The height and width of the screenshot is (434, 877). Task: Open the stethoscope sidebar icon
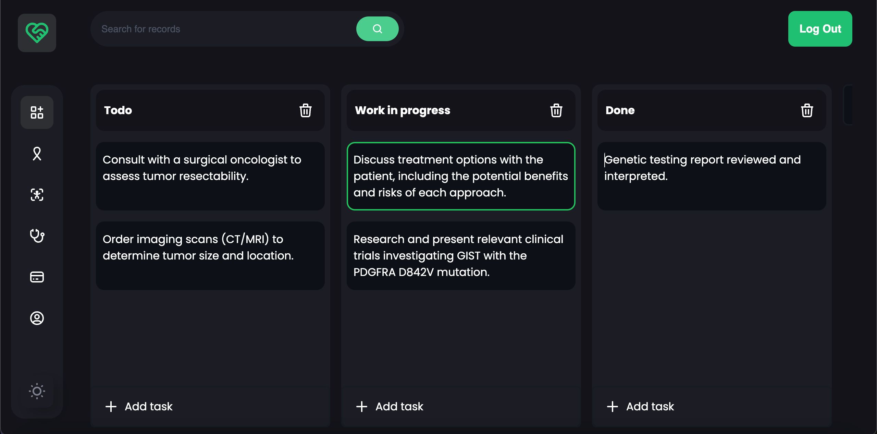click(37, 236)
